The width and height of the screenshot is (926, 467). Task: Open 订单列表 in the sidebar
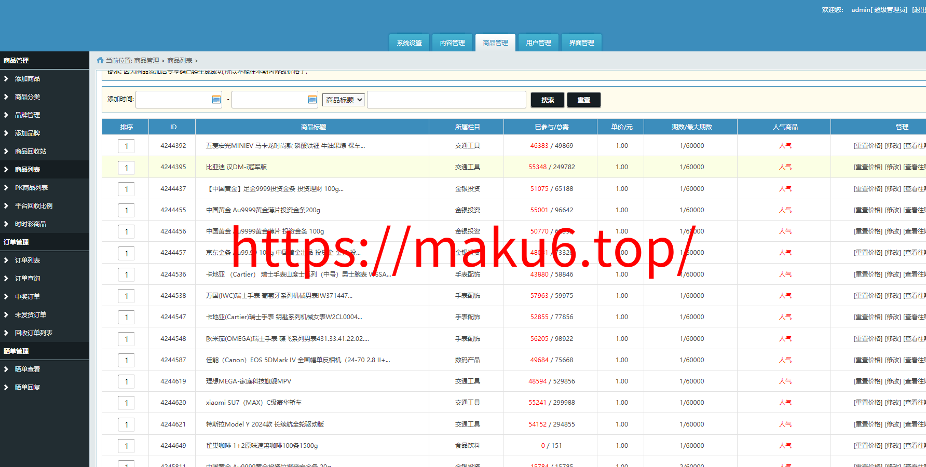(28, 260)
